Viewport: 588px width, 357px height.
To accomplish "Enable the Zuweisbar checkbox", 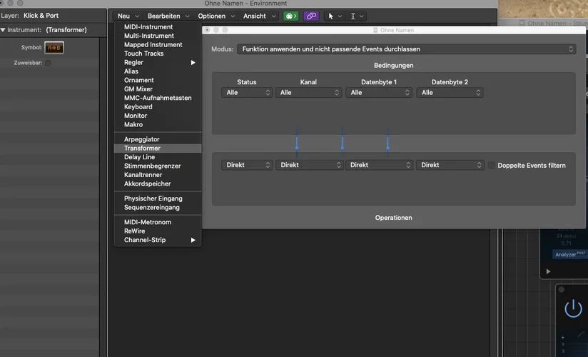I will (48, 63).
